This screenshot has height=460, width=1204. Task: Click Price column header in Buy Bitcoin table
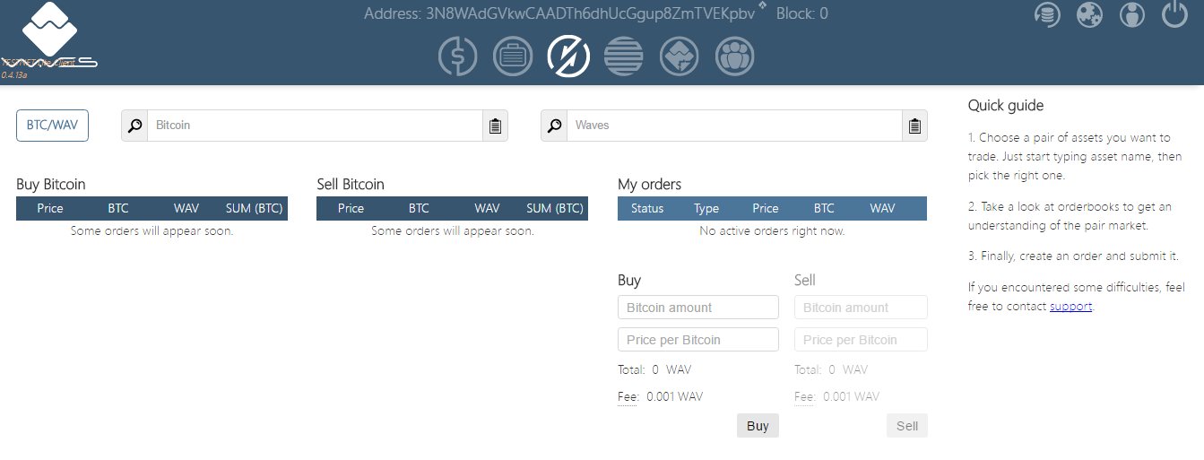(50, 208)
